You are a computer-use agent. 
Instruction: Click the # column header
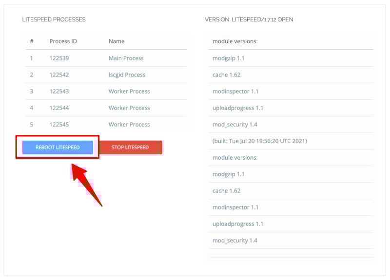click(32, 41)
